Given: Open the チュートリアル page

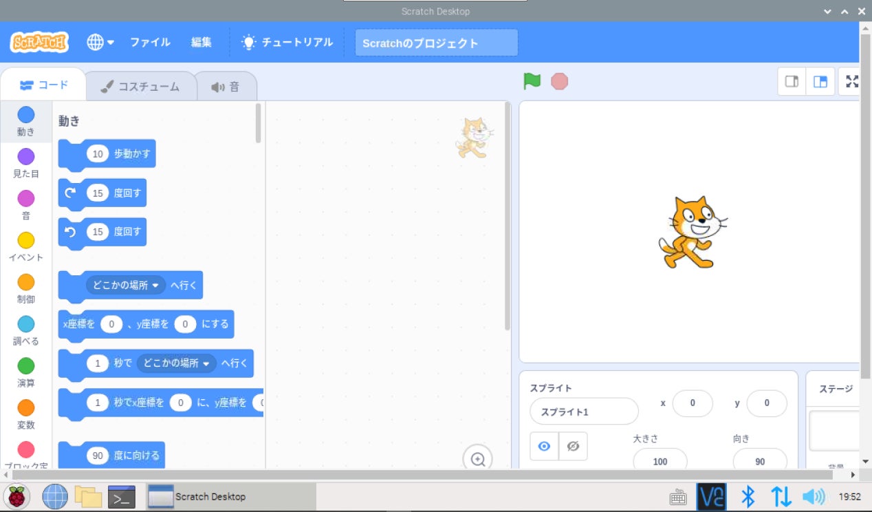Looking at the screenshot, I should click(287, 42).
